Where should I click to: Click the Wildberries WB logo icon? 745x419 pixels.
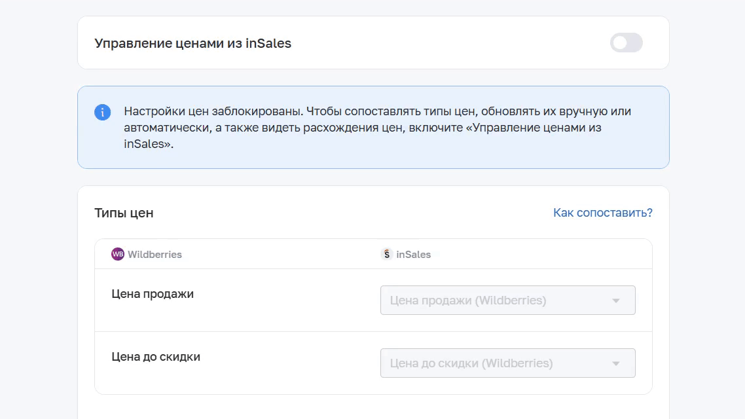coord(117,254)
